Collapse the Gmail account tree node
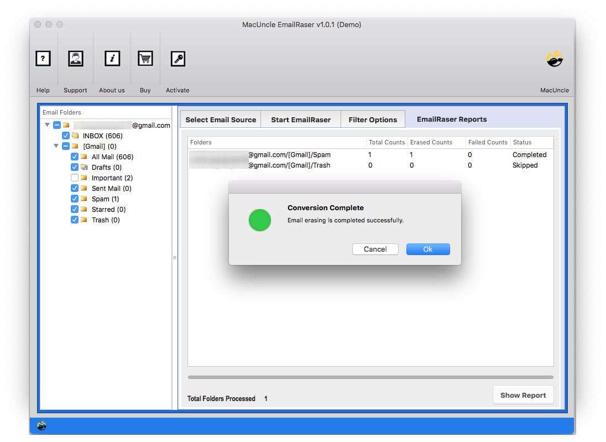606x442 pixels. 47,125
